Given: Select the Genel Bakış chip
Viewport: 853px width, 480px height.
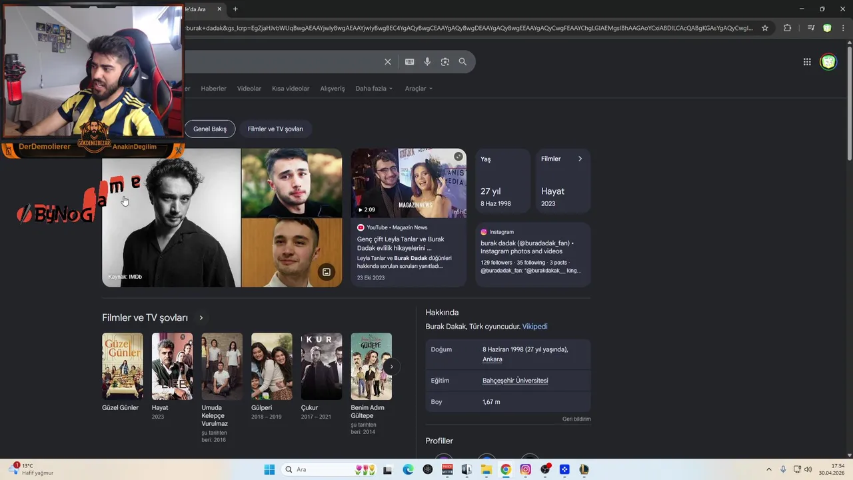Looking at the screenshot, I should coord(210,129).
